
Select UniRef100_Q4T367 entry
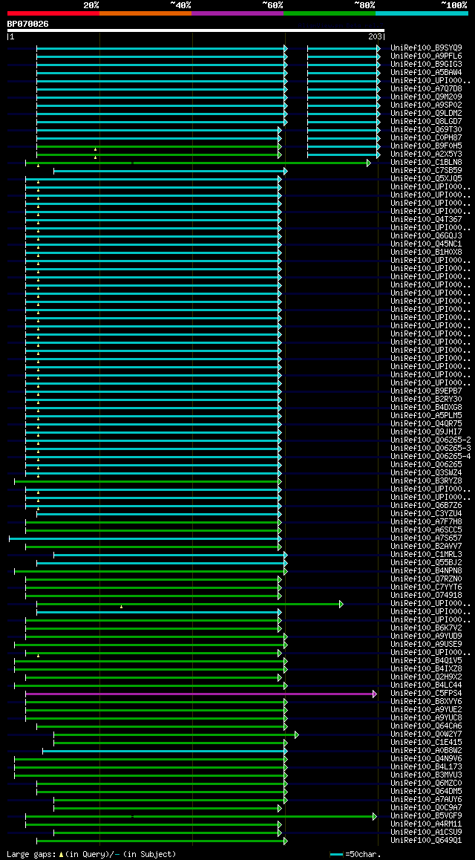(x=426, y=219)
